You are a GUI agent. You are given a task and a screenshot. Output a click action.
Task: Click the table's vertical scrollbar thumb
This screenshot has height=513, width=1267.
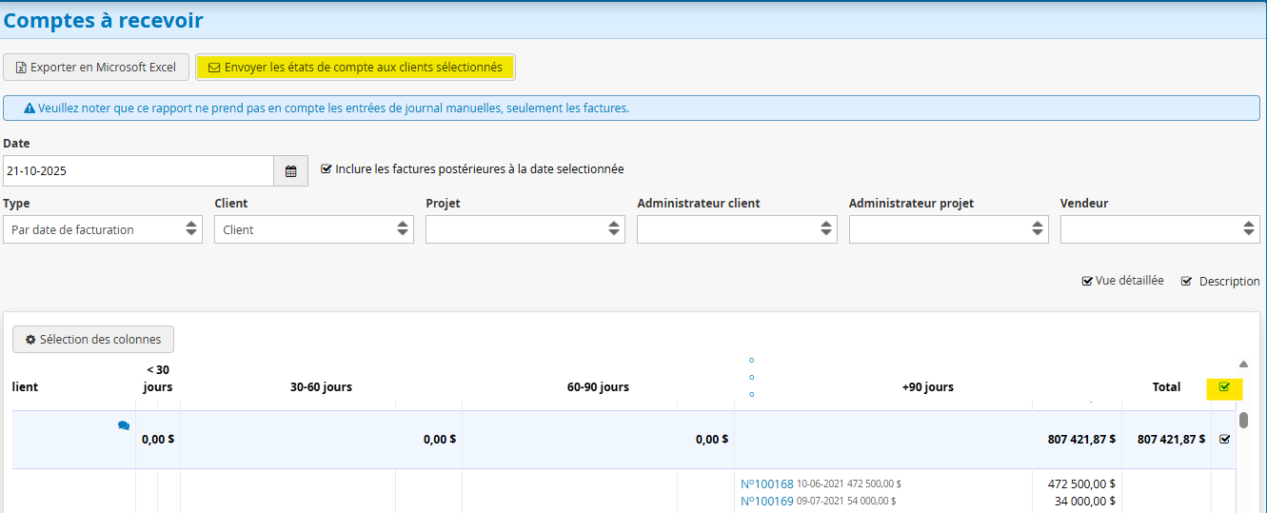(x=1243, y=421)
